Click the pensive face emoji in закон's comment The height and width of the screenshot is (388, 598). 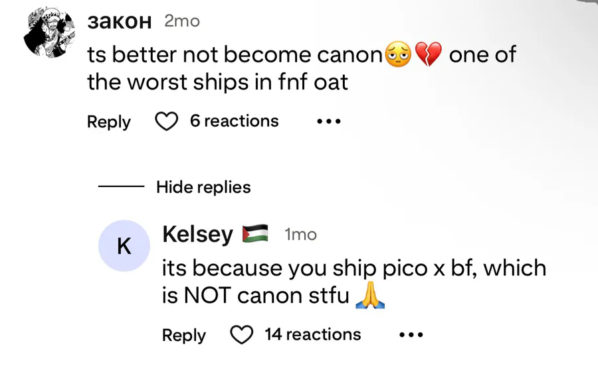[x=399, y=55]
